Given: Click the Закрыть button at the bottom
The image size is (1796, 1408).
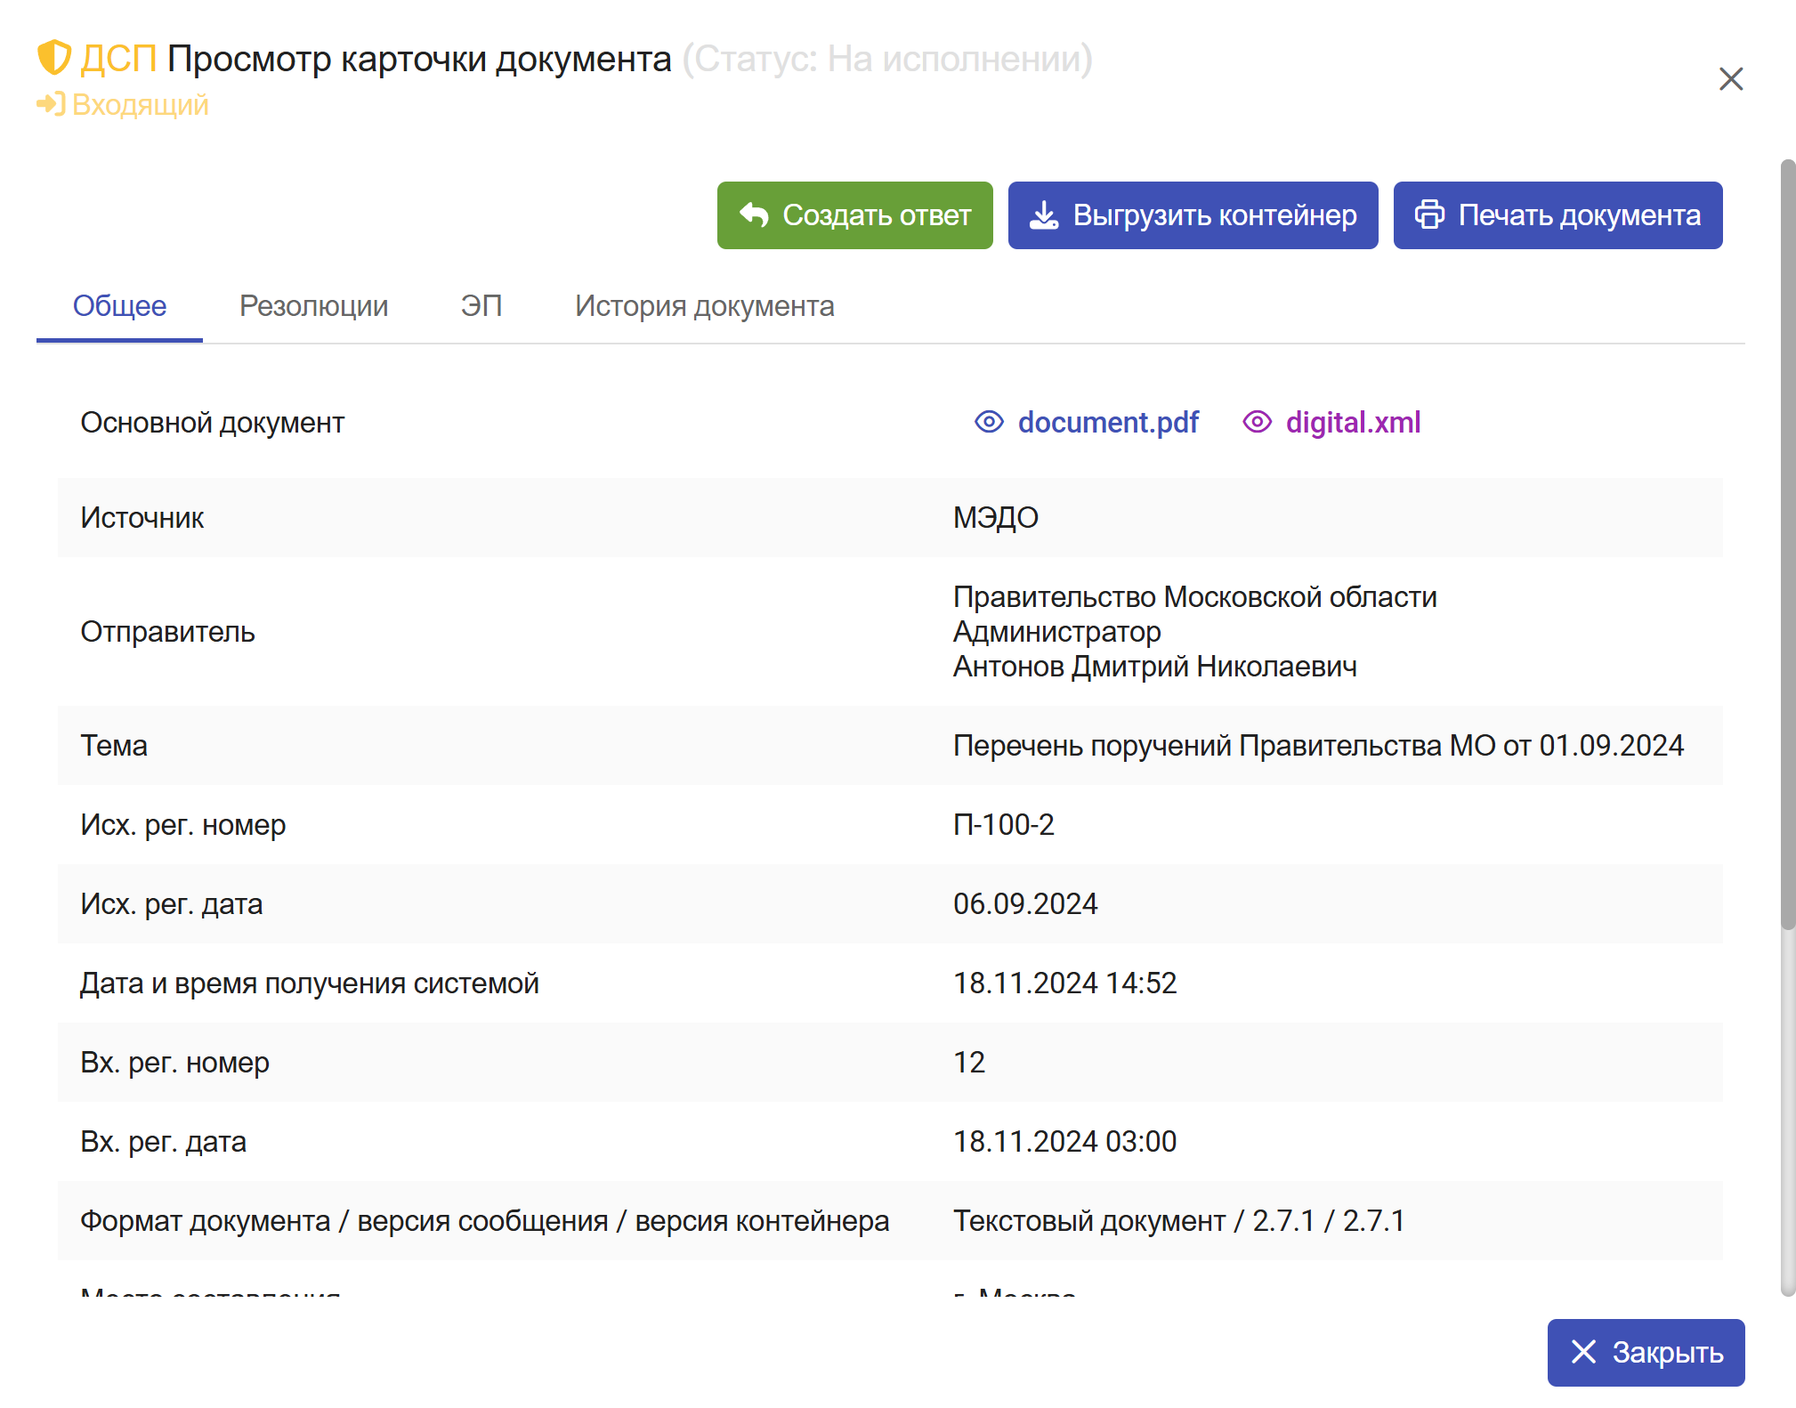Looking at the screenshot, I should pos(1646,1352).
